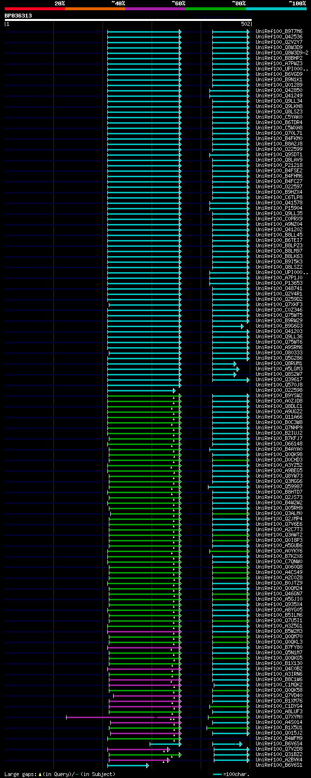Image resolution: width=311 pixels, height=778 pixels.
Task: Click the UniRef100_O80333 label
Action: point(279,352)
